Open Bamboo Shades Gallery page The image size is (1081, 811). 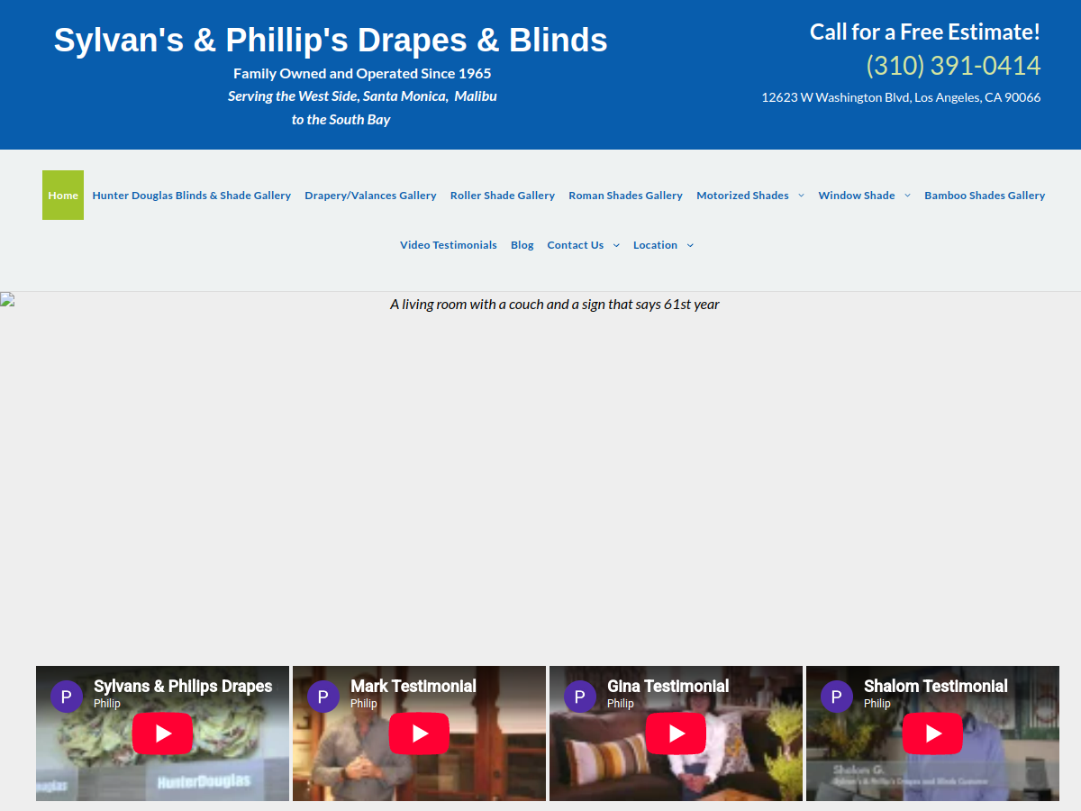coord(985,196)
